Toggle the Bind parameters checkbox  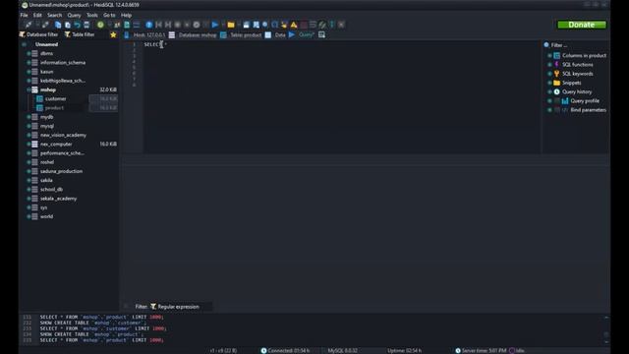click(x=557, y=110)
